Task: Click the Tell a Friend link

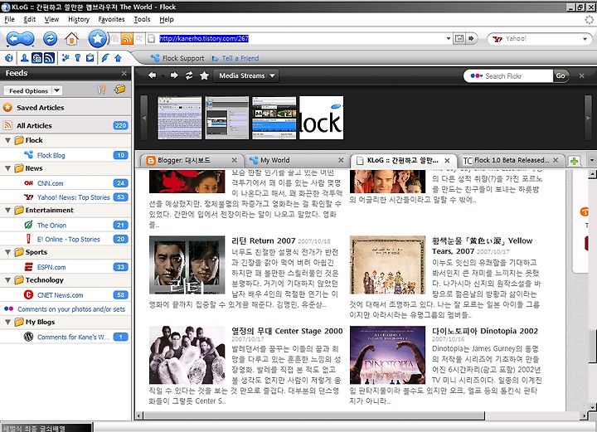Action: [235, 58]
